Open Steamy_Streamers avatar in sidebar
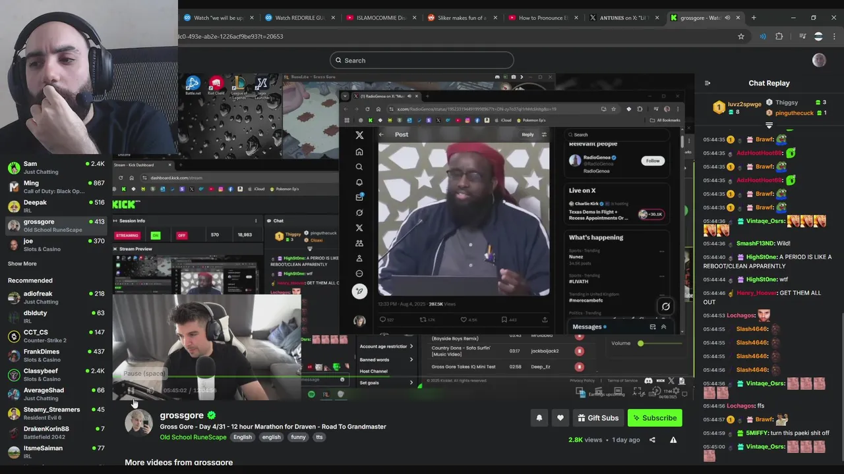 (14, 413)
